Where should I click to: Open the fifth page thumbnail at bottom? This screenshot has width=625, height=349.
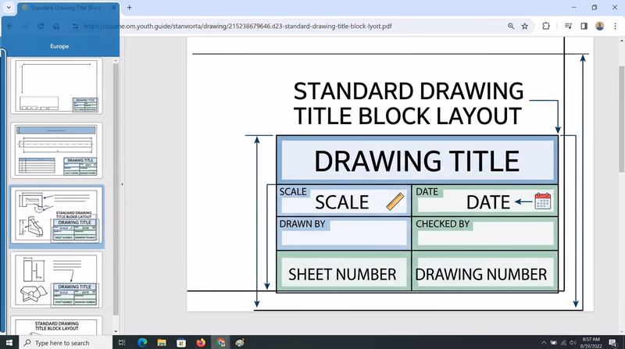[x=56, y=326]
